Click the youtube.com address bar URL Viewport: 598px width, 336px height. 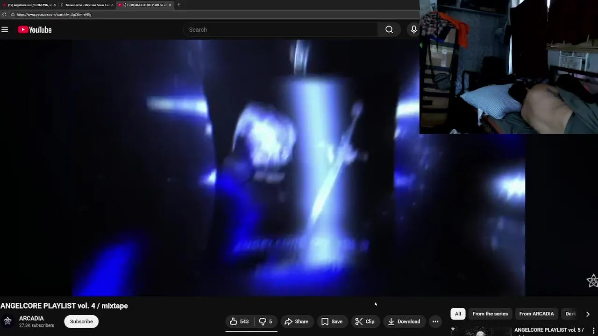point(54,14)
